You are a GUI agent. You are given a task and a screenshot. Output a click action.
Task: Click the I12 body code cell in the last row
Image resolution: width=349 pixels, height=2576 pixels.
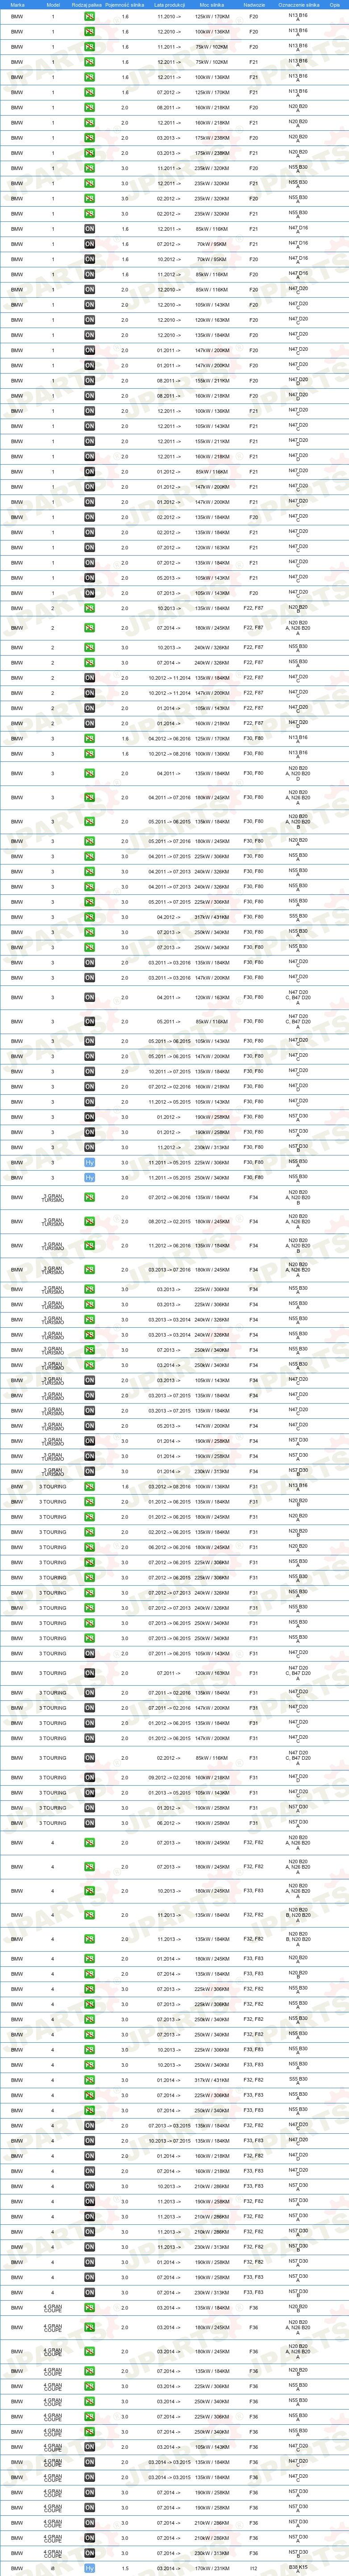tap(254, 2568)
